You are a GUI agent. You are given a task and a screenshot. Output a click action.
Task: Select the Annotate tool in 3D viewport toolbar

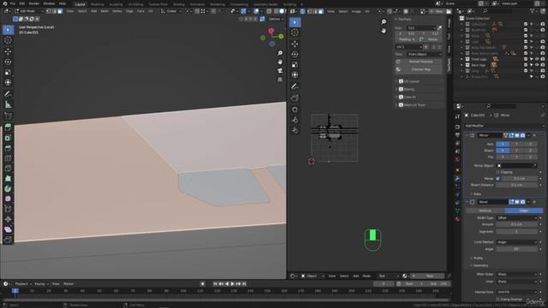tap(8, 94)
